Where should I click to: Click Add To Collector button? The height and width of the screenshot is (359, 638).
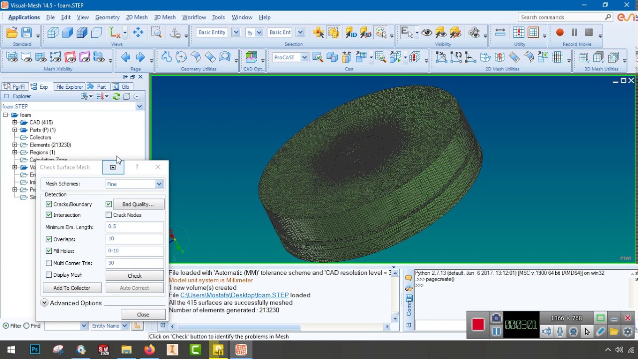[72, 288]
